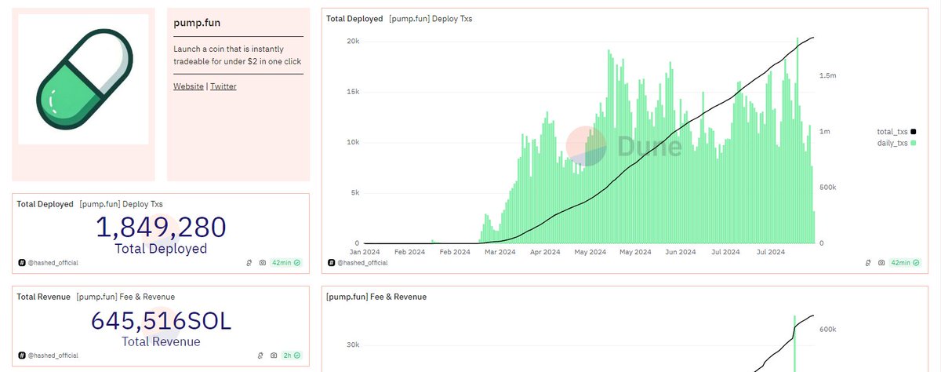Viewport: 941px width, 372px height.
Task: Click 'Mar 2024' x-axis label
Action: click(x=500, y=252)
